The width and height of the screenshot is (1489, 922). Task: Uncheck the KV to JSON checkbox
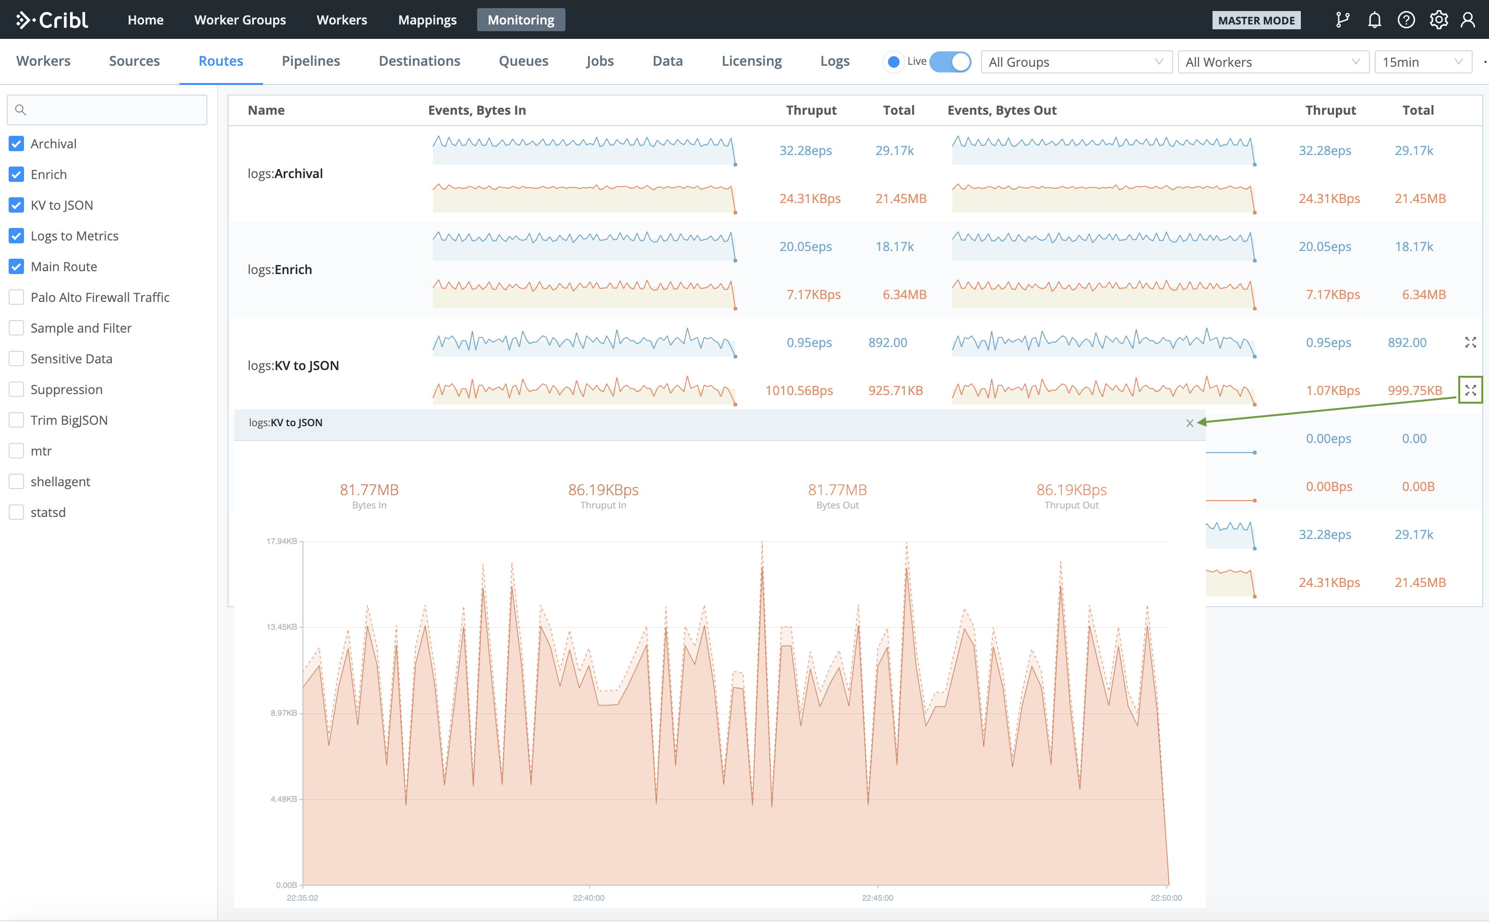click(16, 205)
